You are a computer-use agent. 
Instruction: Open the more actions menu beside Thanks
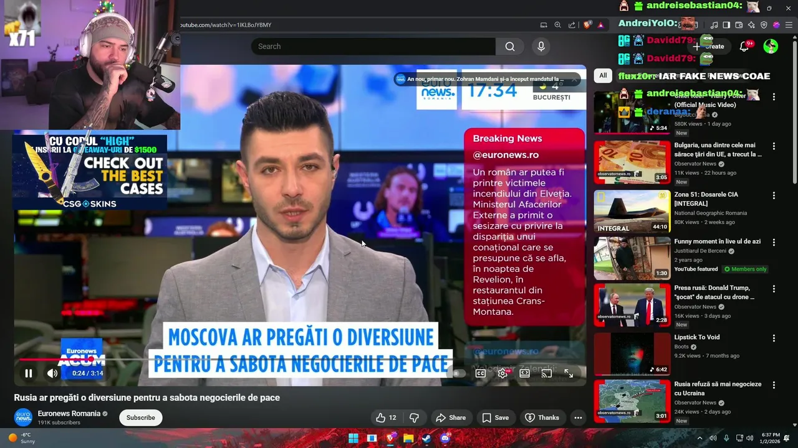(578, 418)
